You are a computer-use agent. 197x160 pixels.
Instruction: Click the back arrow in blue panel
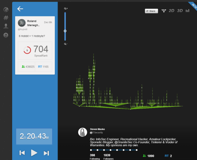[20, 9]
